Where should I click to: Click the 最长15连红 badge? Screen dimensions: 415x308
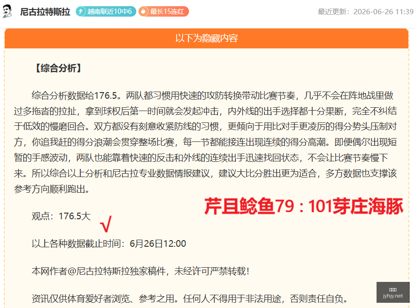(x=163, y=11)
